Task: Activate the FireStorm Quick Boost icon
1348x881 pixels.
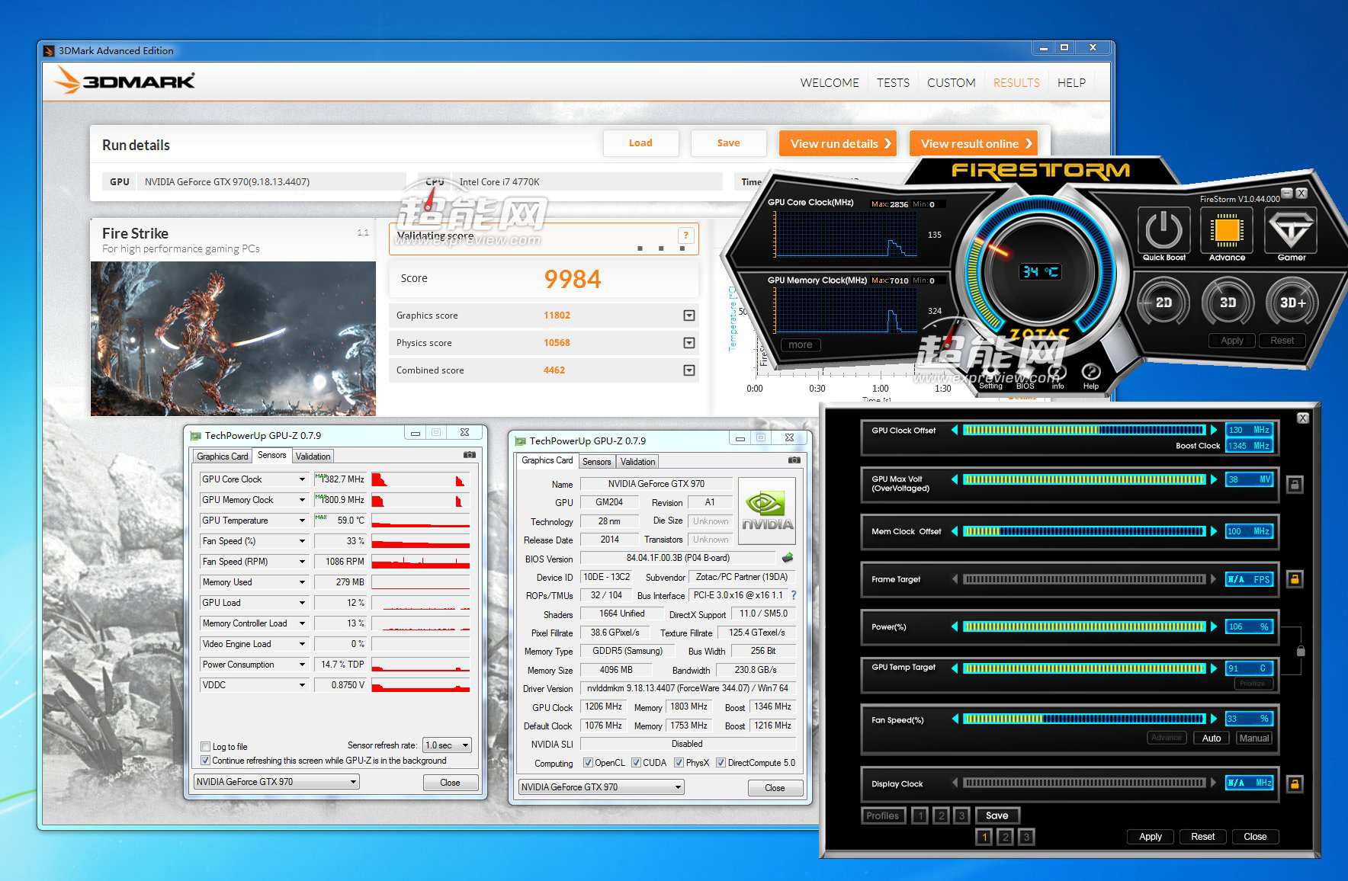Action: pyautogui.click(x=1163, y=231)
